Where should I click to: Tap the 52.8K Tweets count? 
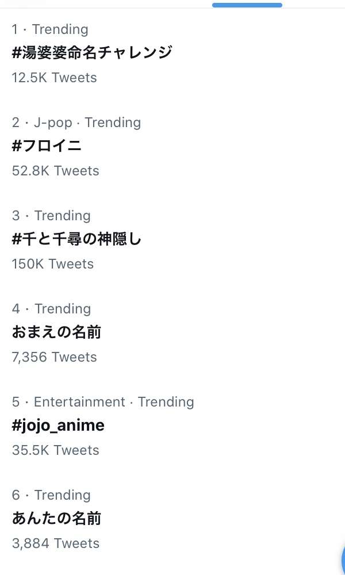tap(55, 171)
